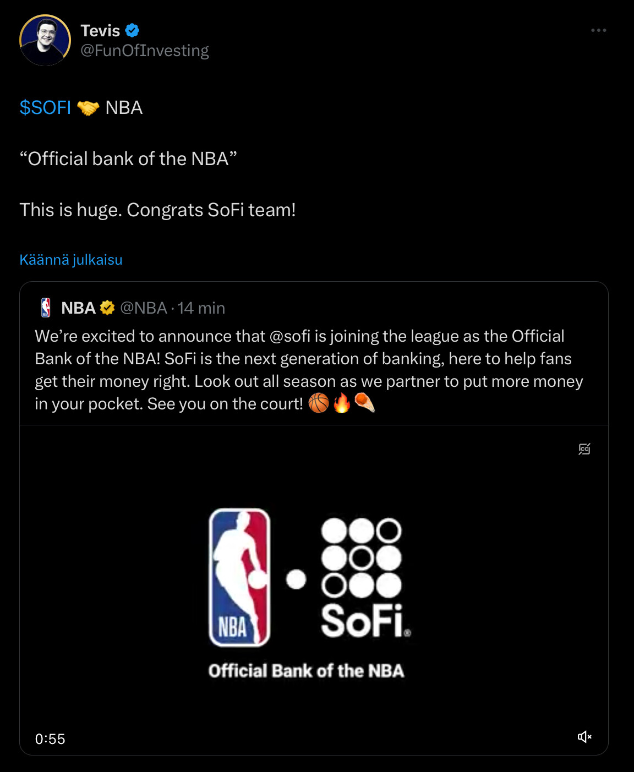Click the NBA logo avatar in quoted post
This screenshot has height=772, width=634.
tap(46, 308)
